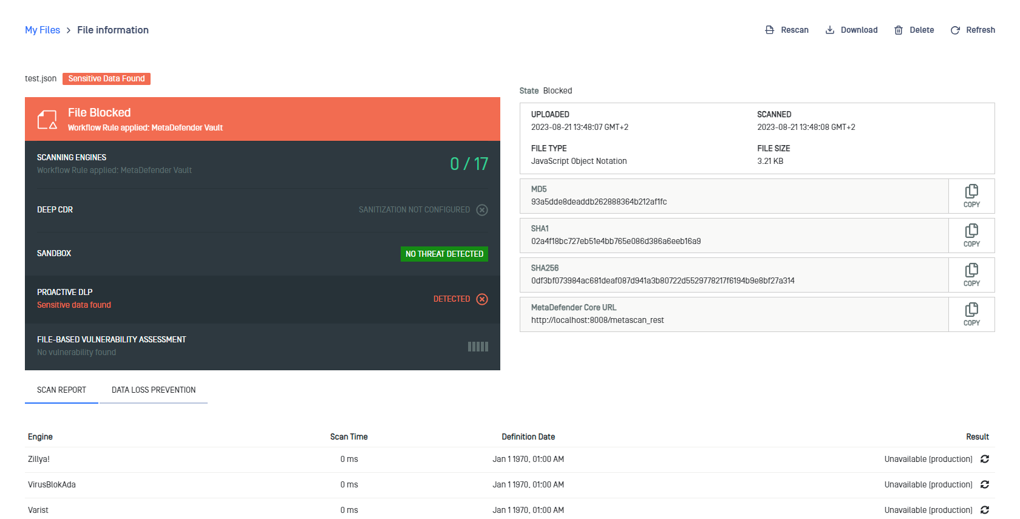Copy the SHA1 hash
1020x519 pixels.
pos(971,236)
